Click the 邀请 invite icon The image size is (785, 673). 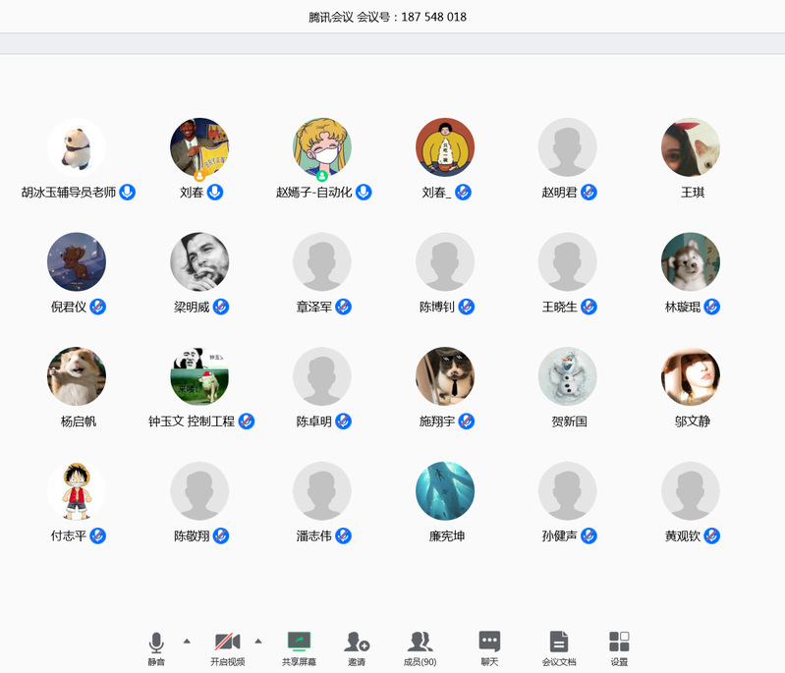tap(357, 643)
